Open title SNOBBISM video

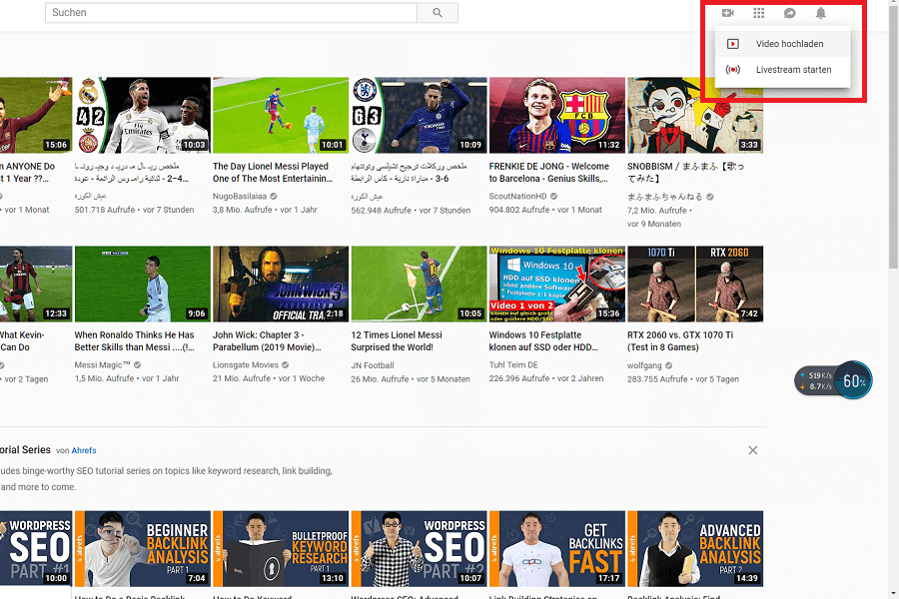tap(685, 172)
